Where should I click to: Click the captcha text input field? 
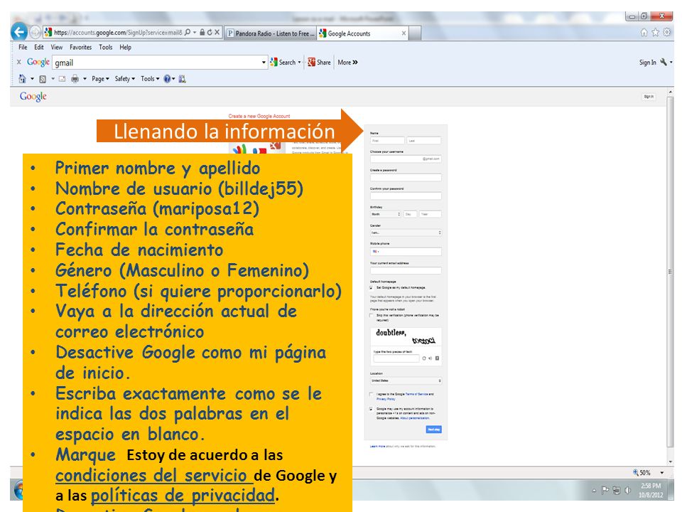click(x=396, y=358)
